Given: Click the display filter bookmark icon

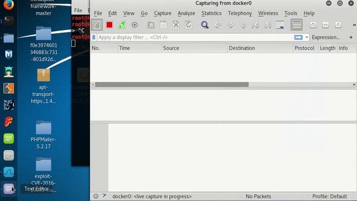Looking at the screenshot, I should click(94, 37).
